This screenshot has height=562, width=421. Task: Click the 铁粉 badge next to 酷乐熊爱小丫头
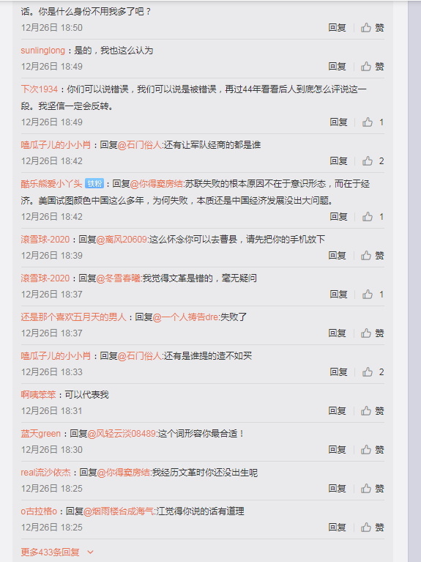click(94, 184)
